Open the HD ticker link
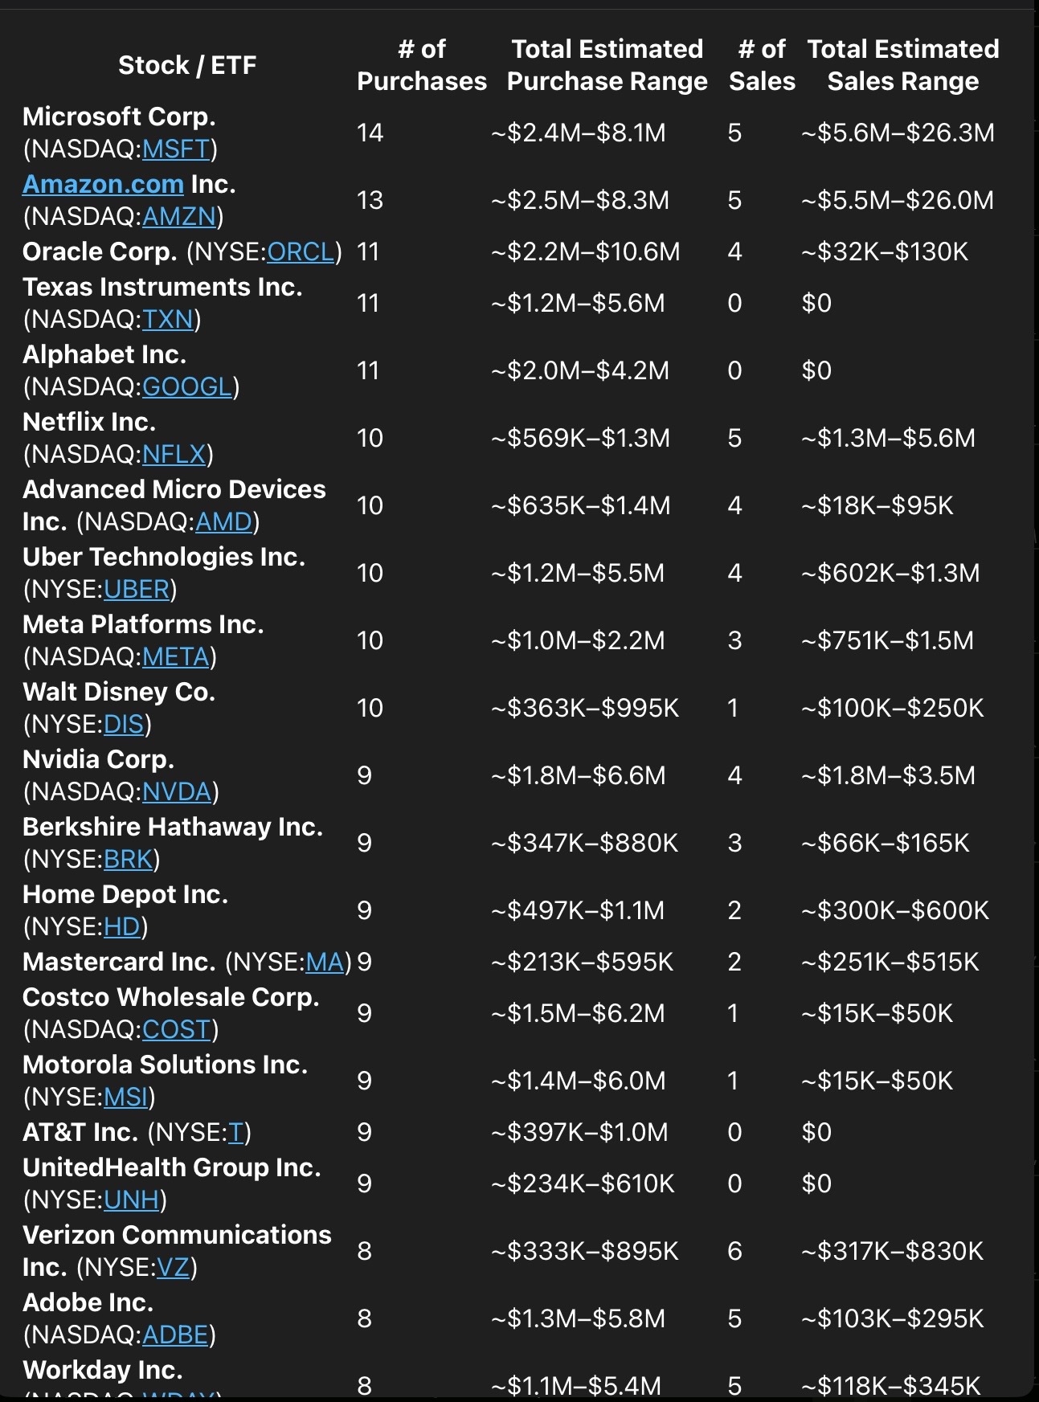Image resolution: width=1039 pixels, height=1402 pixels. coord(122,927)
